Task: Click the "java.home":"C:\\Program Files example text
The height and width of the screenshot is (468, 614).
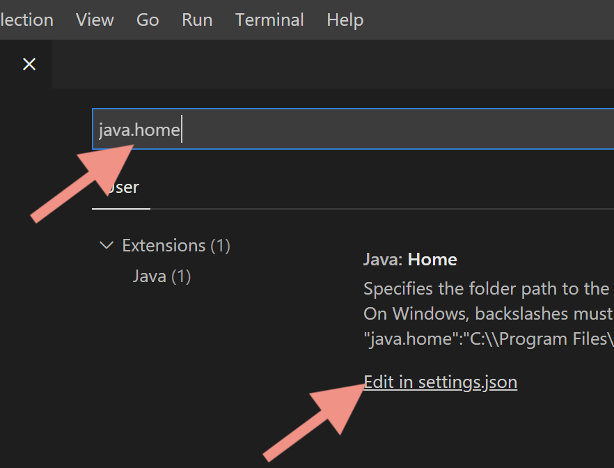Action: 488,339
